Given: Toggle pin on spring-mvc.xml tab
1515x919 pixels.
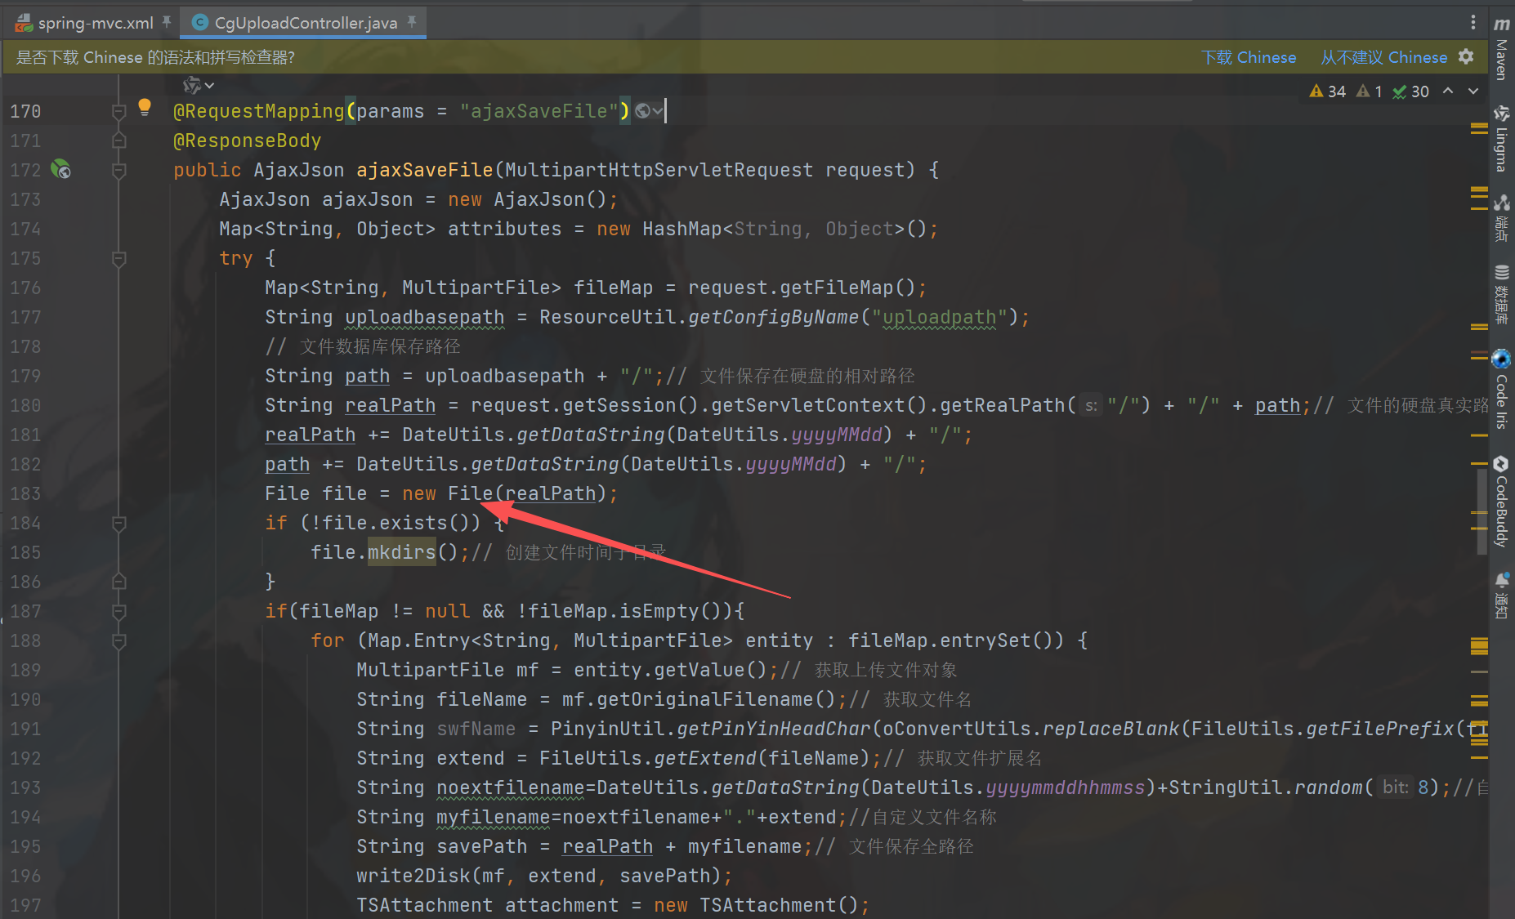Looking at the screenshot, I should click(167, 22).
